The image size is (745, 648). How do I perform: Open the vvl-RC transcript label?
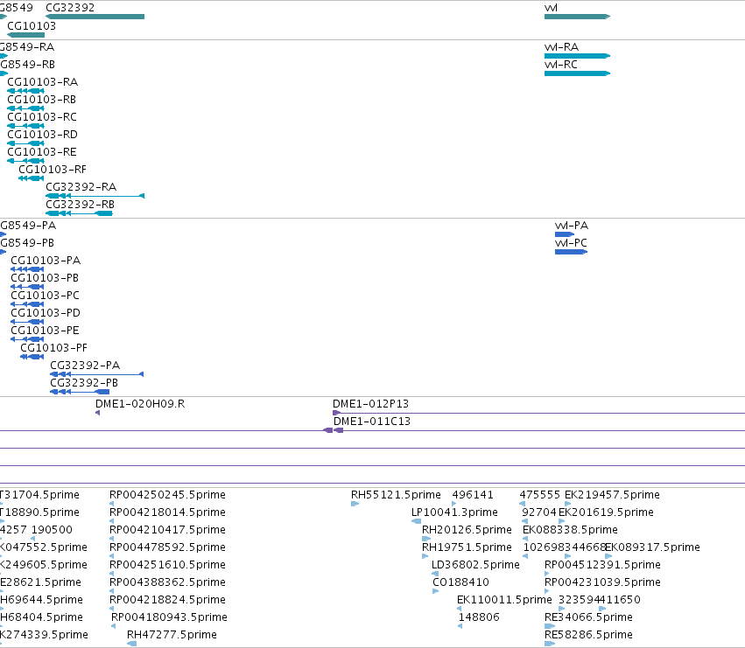tap(561, 65)
